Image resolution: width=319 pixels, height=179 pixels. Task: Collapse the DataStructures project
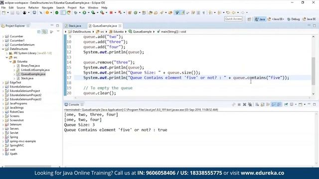3,49
